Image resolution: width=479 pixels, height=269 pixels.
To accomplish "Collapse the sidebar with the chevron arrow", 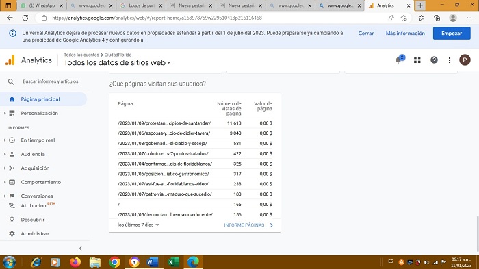I will (80, 248).
